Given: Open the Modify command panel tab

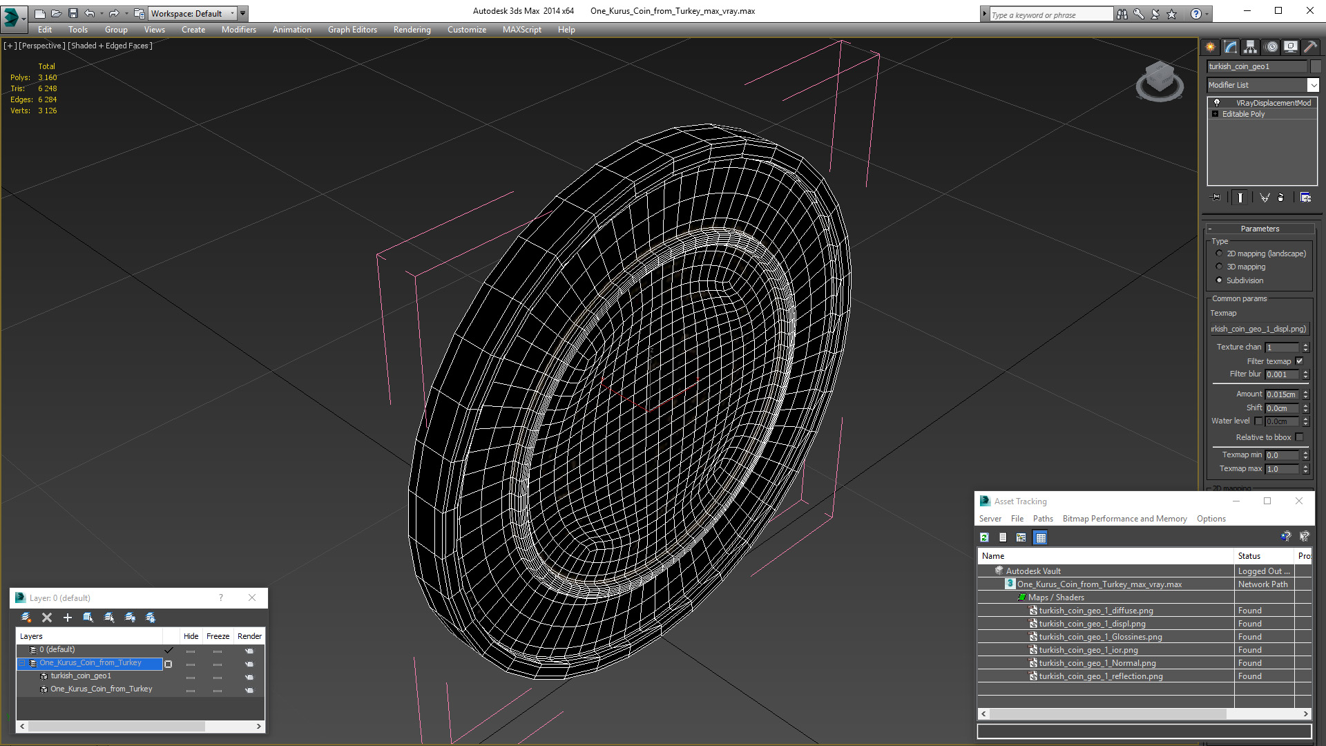Looking at the screenshot, I should coord(1231,47).
